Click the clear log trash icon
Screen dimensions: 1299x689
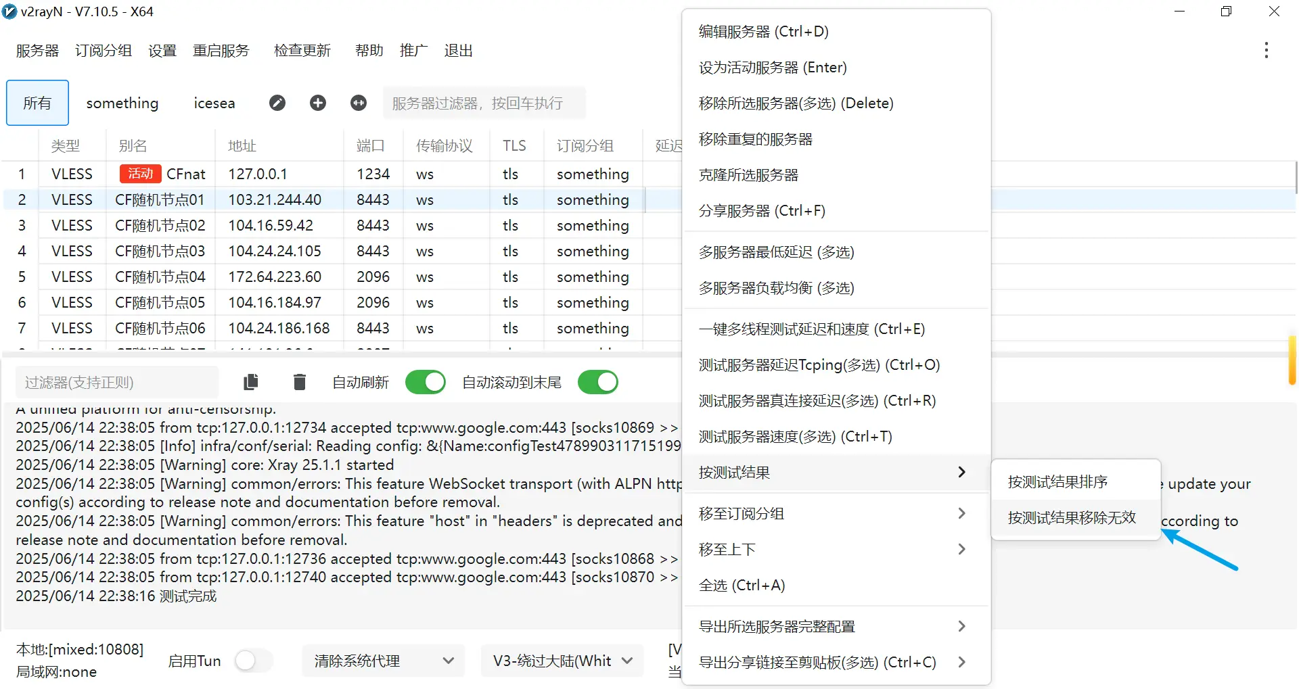coord(300,382)
